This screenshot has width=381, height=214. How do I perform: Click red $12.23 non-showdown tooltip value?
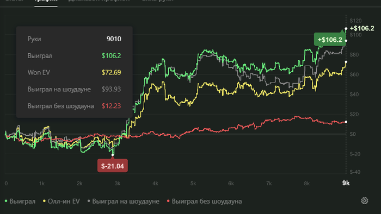point(111,106)
